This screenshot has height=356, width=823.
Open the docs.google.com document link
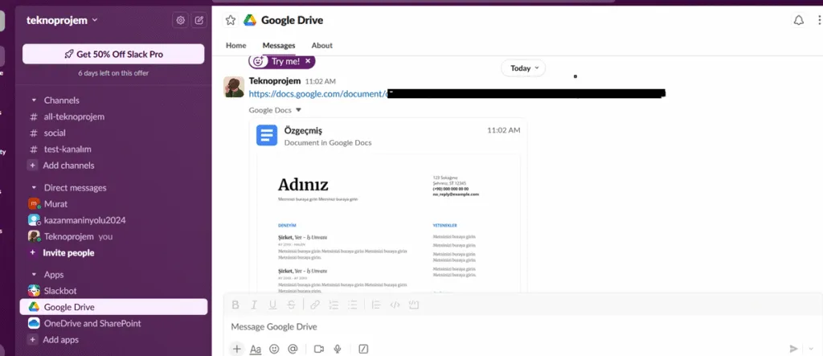317,94
